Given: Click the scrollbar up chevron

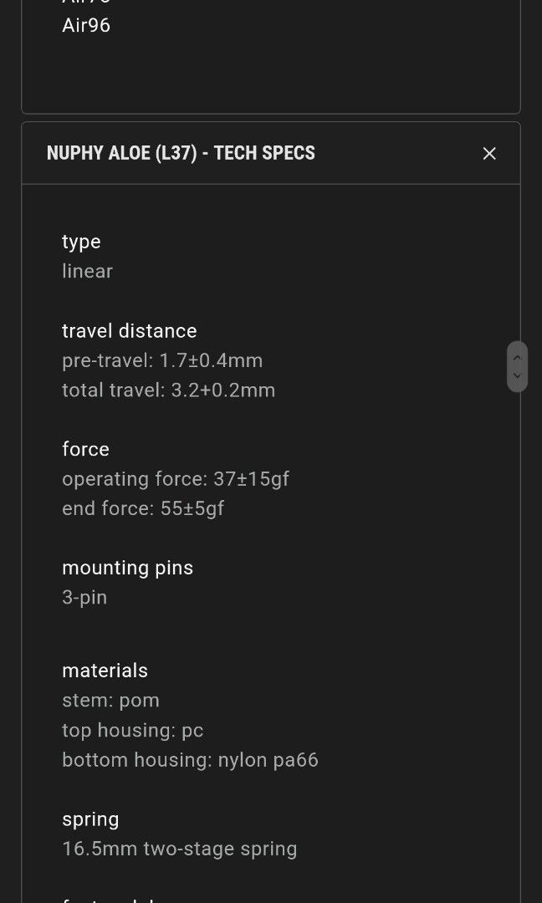Looking at the screenshot, I should pyautogui.click(x=517, y=358).
